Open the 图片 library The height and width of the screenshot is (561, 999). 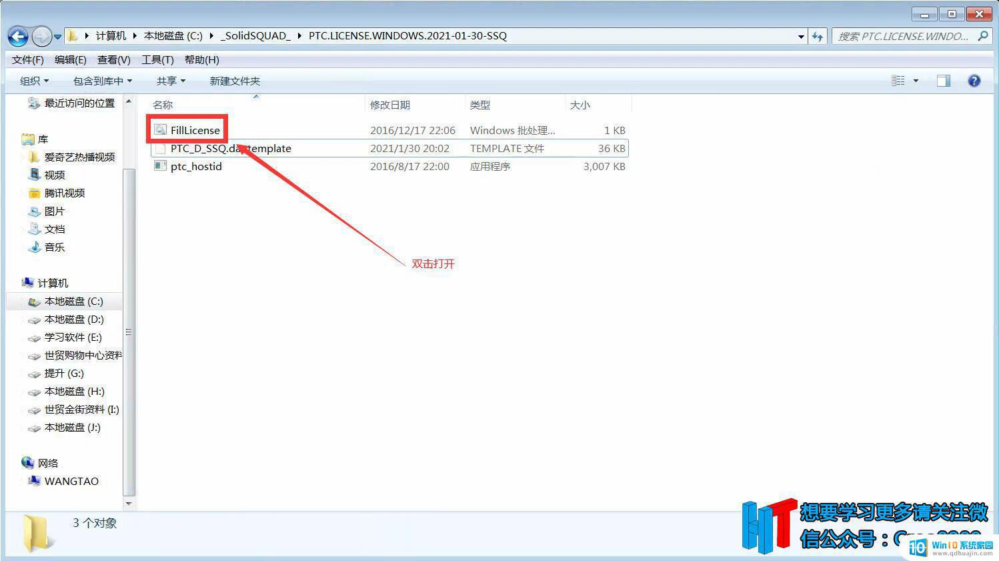[x=55, y=211]
